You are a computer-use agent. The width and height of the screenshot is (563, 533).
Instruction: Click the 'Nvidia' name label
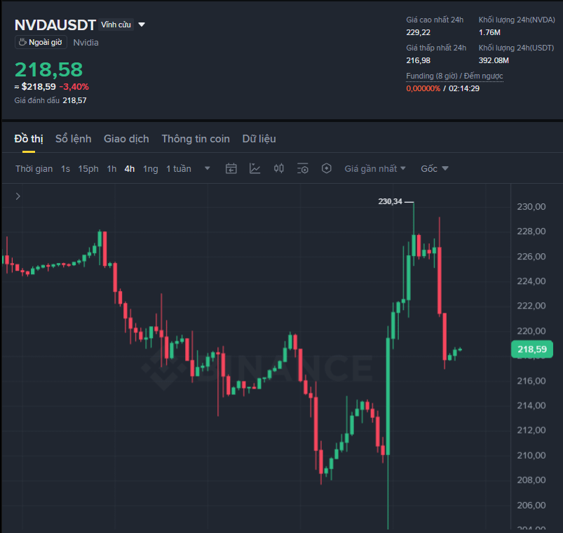[x=86, y=43]
